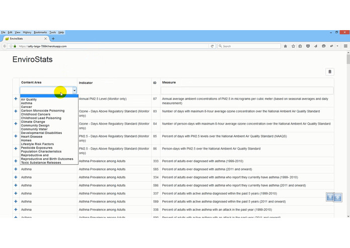Click the Firefox home icon

click(x=285, y=46)
